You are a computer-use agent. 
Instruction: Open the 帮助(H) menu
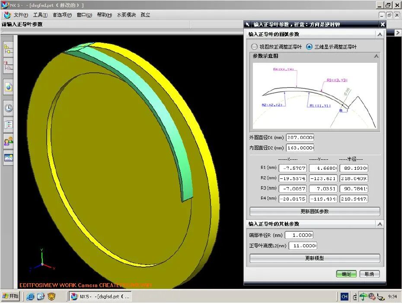104,15
